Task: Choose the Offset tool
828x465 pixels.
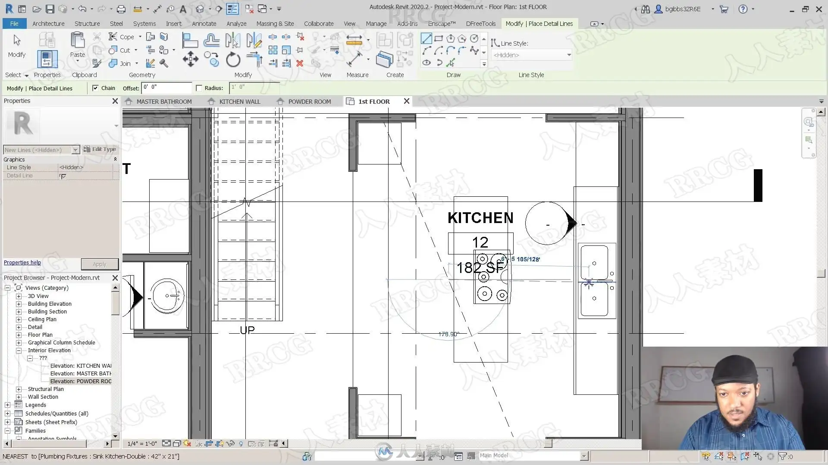Action: click(x=211, y=40)
